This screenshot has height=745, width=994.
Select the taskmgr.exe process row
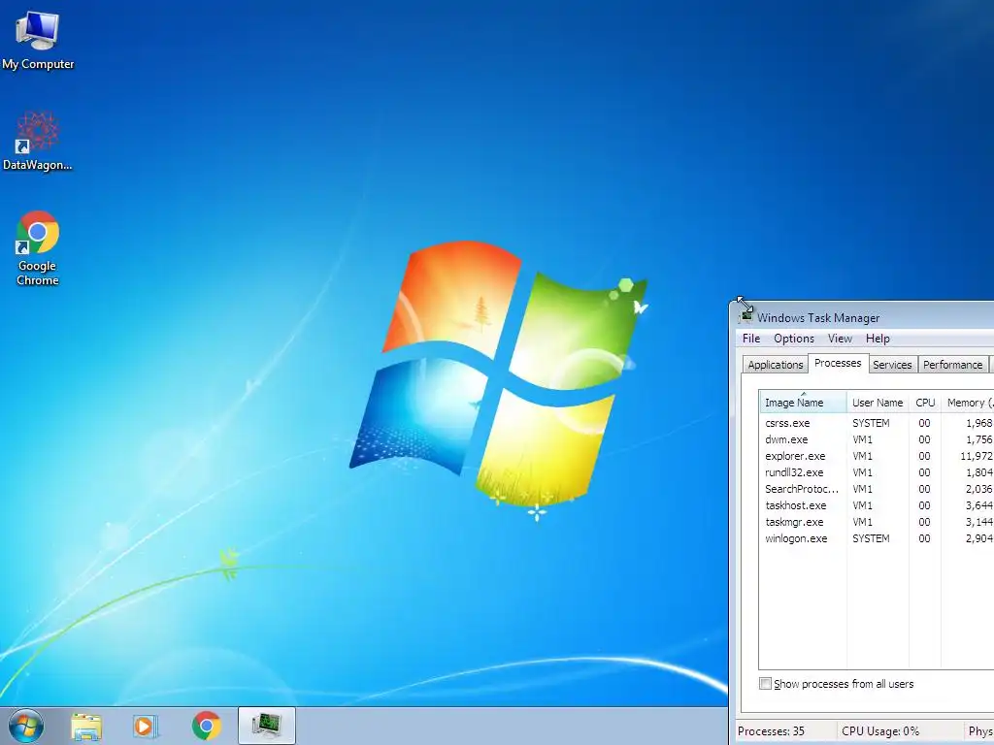pyautogui.click(x=877, y=521)
